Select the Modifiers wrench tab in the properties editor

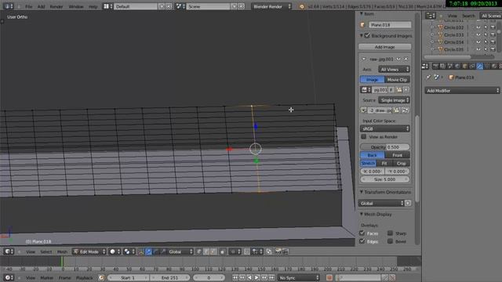[x=479, y=66]
